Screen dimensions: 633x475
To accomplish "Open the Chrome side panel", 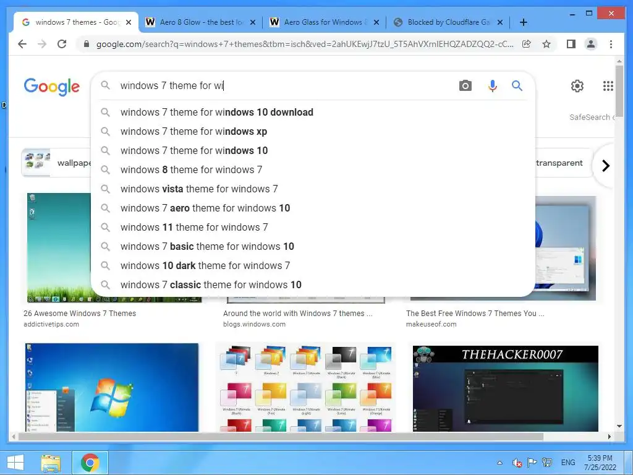I will (x=571, y=44).
